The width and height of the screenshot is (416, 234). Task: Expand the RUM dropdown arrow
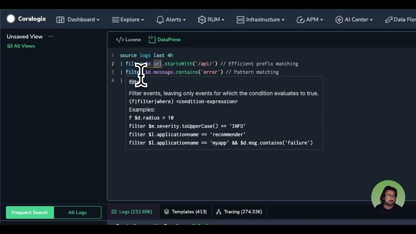(223, 20)
